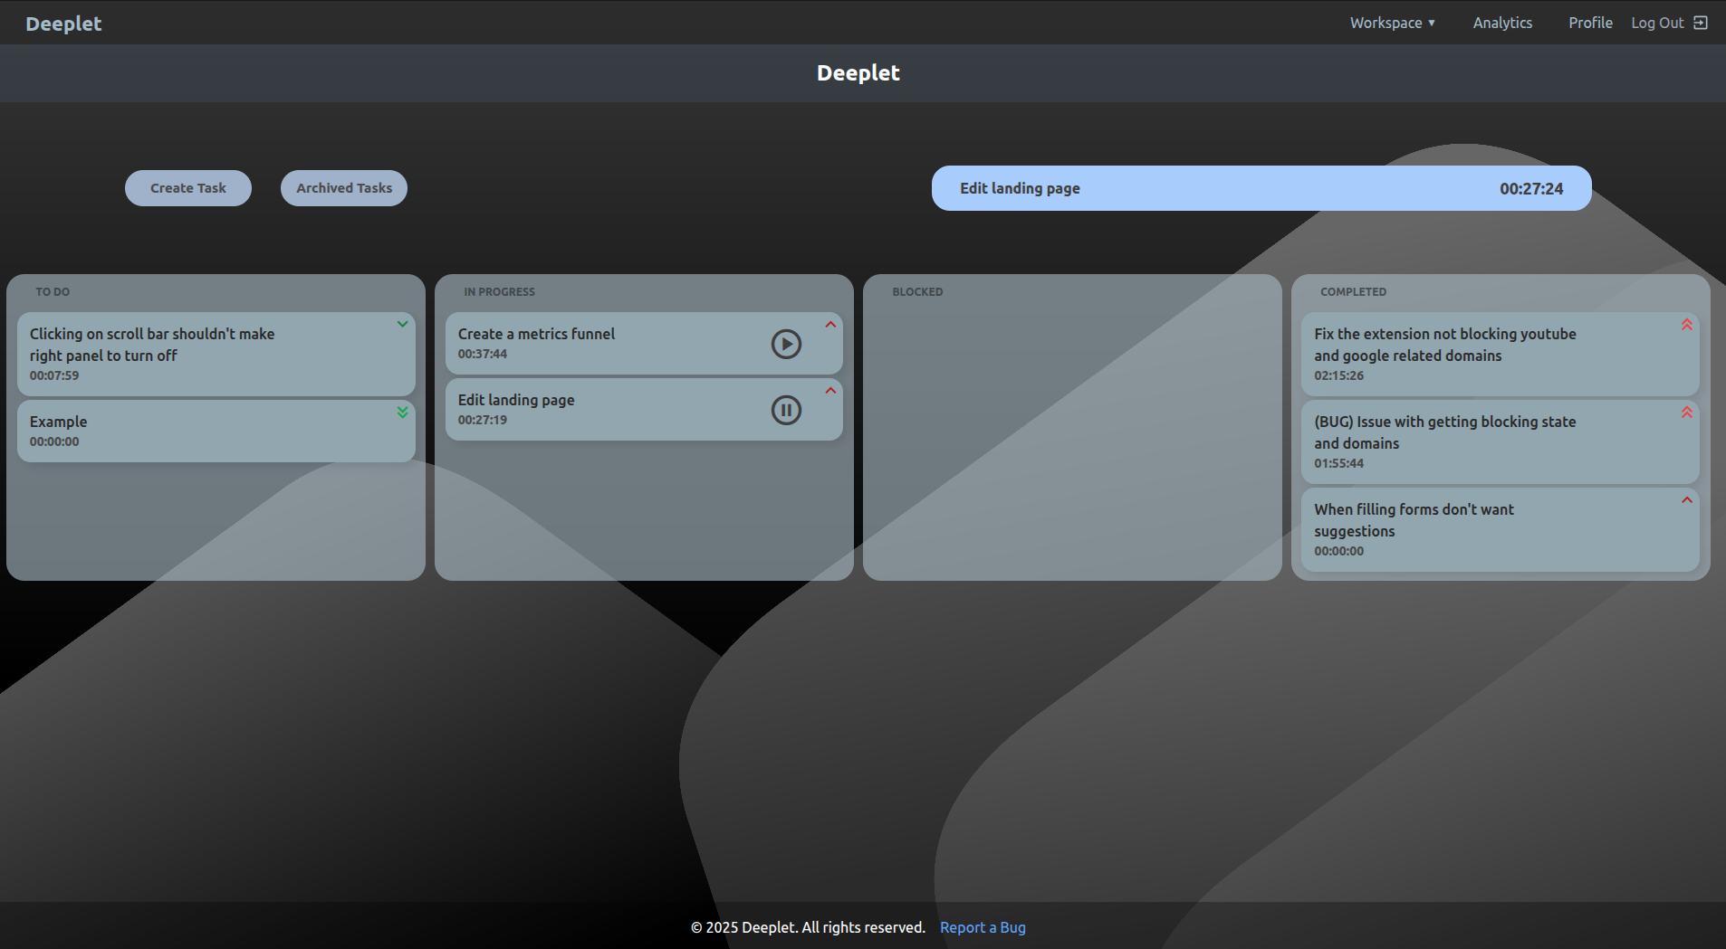Click red up chevron on Create a metrics funnel
Viewport: 1726px width, 949px height.
(830, 324)
